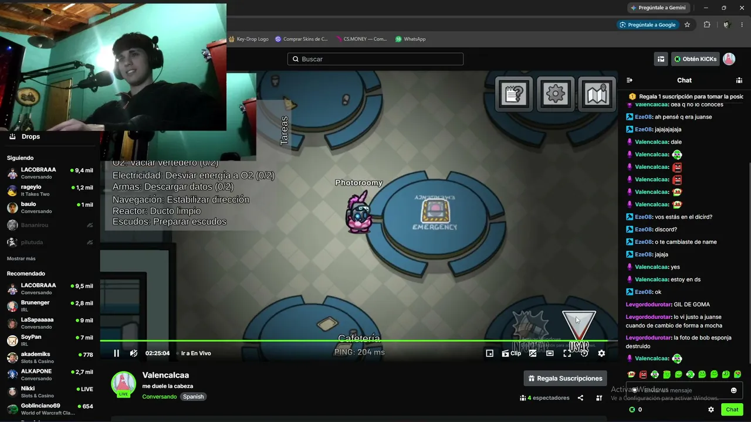This screenshot has width=751, height=422.
Task: Open the Conversando category under stream title
Action: tap(159, 397)
